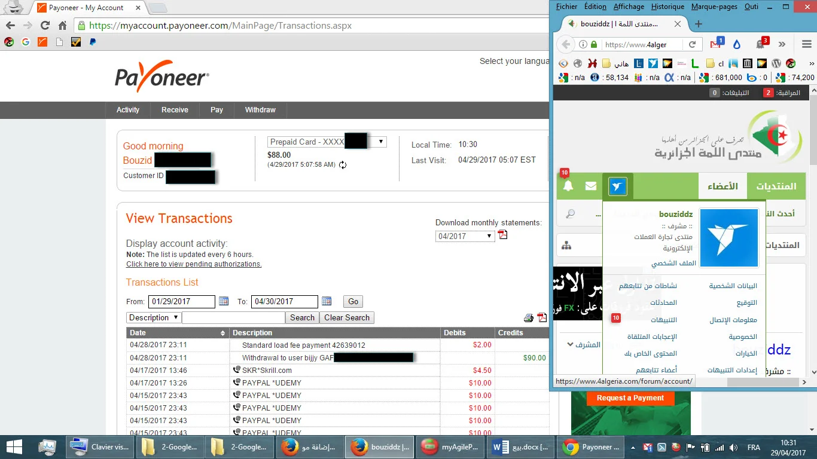Viewport: 817px width, 459px height.
Task: Click the Chrome home button
Action: coord(62,26)
